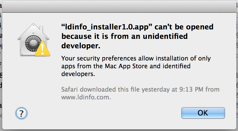Click the safe combination dial on house icon

[x=33, y=44]
